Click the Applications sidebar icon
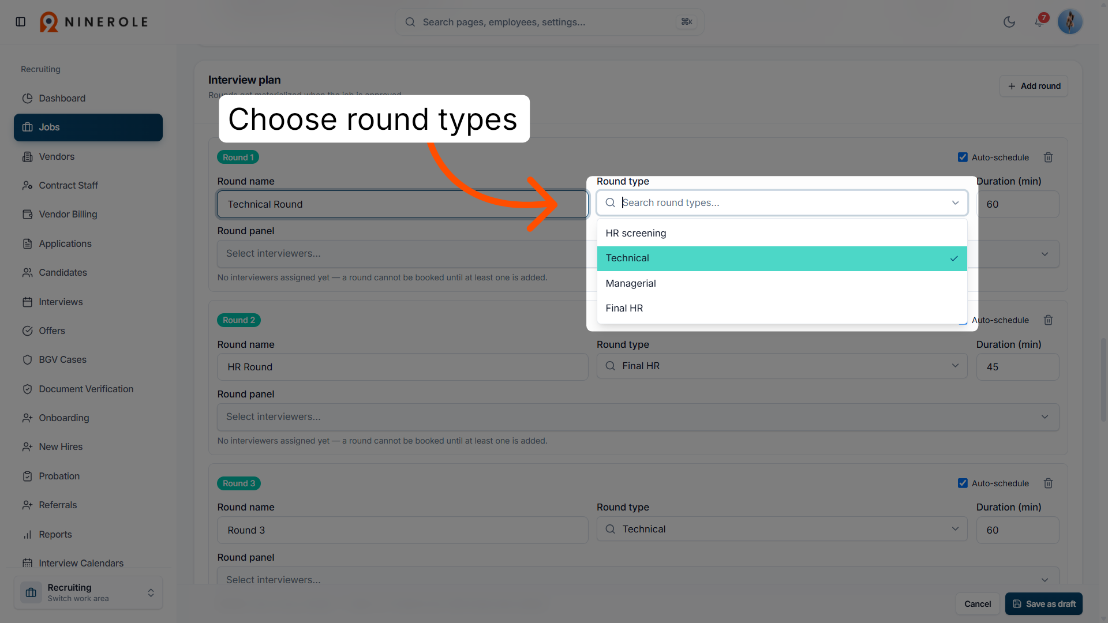This screenshot has width=1108, height=623. 27,243
